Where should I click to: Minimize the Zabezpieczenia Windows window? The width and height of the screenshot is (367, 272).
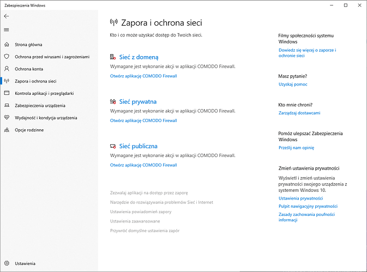tap(332, 5)
